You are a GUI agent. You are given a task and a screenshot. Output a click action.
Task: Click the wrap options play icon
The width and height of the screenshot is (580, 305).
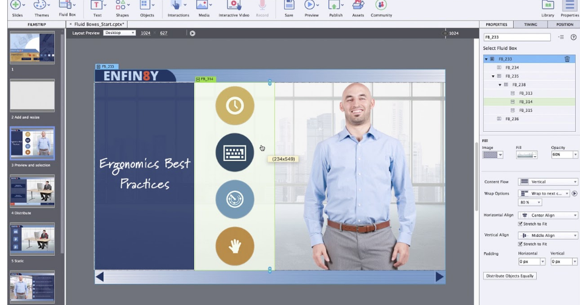point(575,193)
